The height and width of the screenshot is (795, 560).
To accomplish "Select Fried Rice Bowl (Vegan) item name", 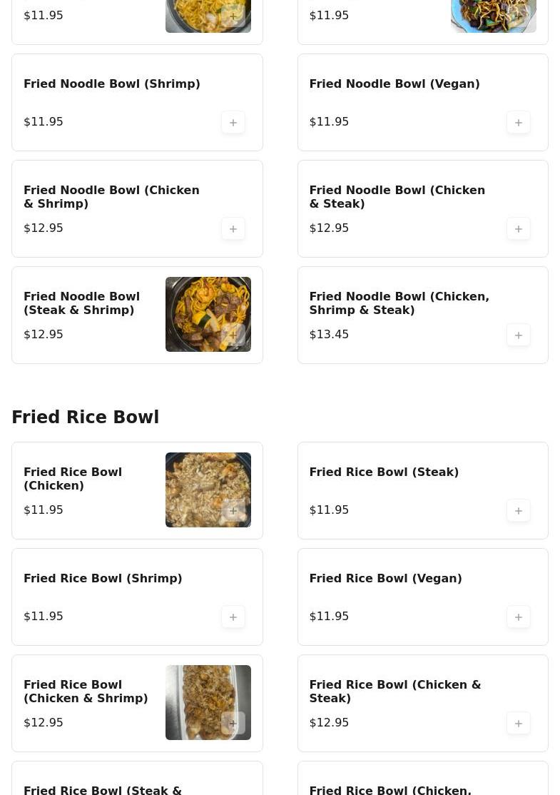I will click(385, 579).
